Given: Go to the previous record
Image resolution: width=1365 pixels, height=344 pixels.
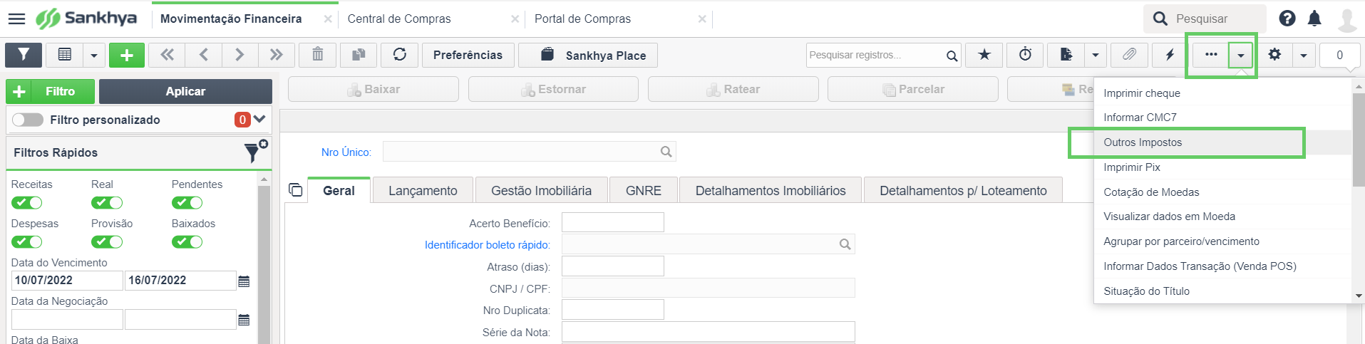Looking at the screenshot, I should click(x=204, y=55).
